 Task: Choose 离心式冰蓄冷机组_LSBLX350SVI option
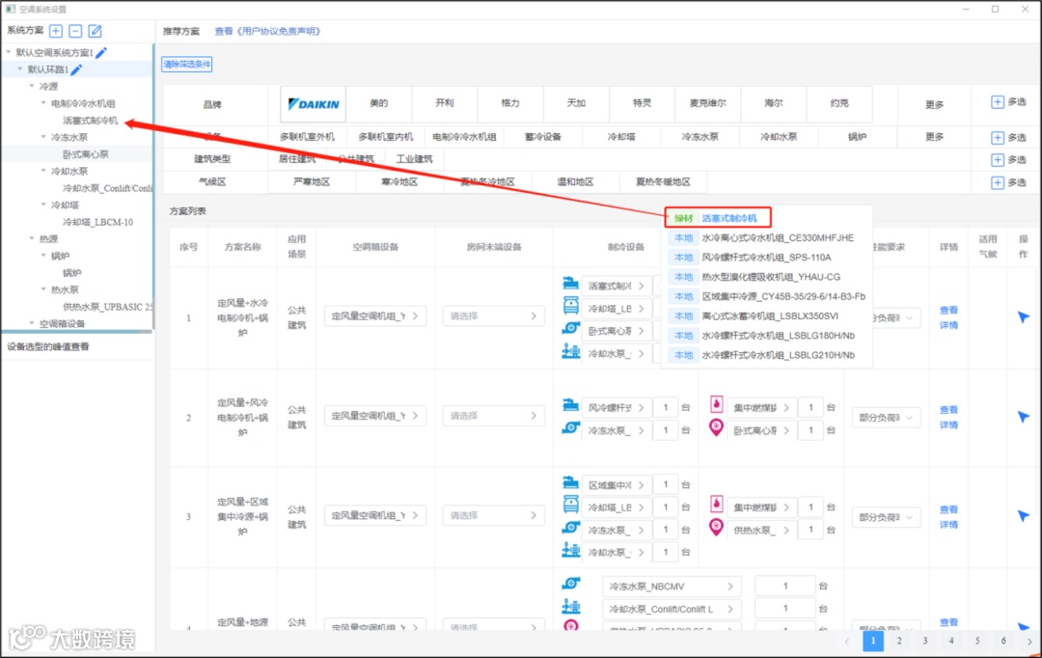770,315
